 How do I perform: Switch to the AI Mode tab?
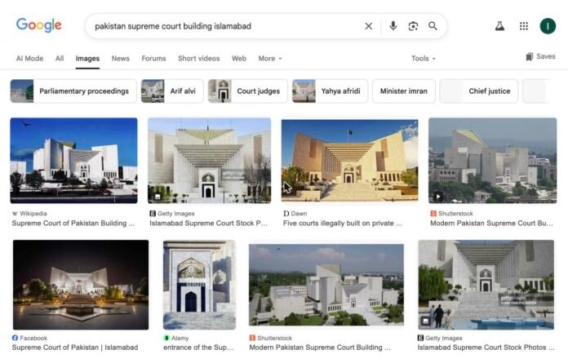pyautogui.click(x=29, y=58)
